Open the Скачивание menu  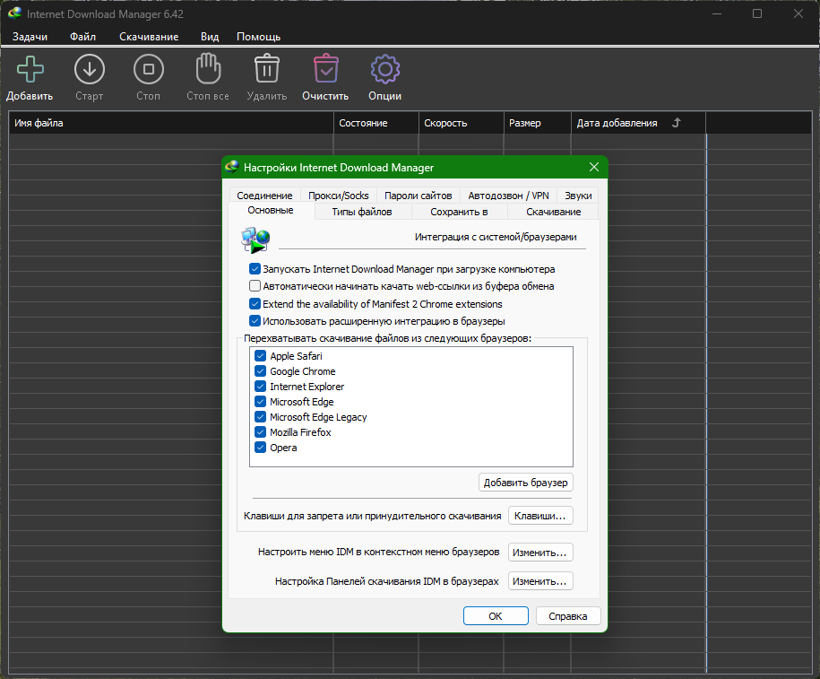[149, 37]
